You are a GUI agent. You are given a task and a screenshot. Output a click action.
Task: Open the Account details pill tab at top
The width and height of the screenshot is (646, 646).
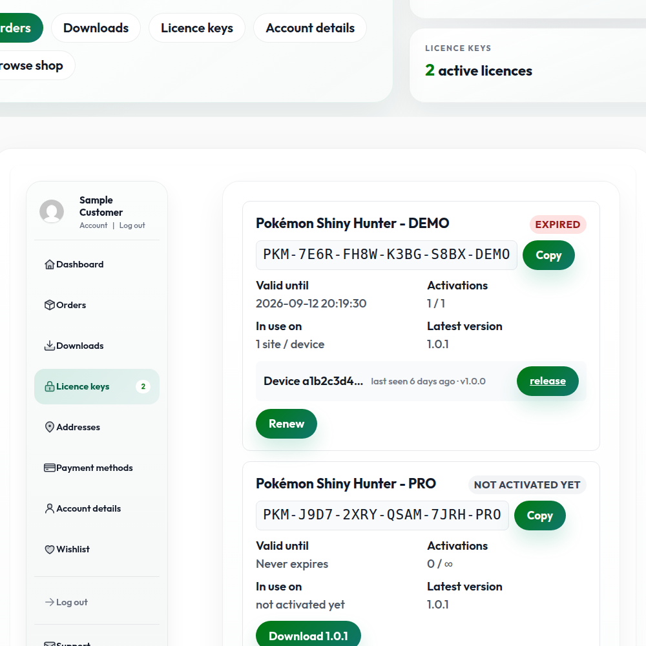[x=310, y=28]
